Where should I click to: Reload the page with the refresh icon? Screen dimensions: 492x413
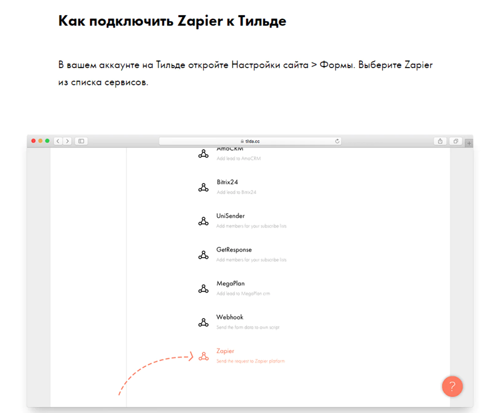(x=337, y=141)
